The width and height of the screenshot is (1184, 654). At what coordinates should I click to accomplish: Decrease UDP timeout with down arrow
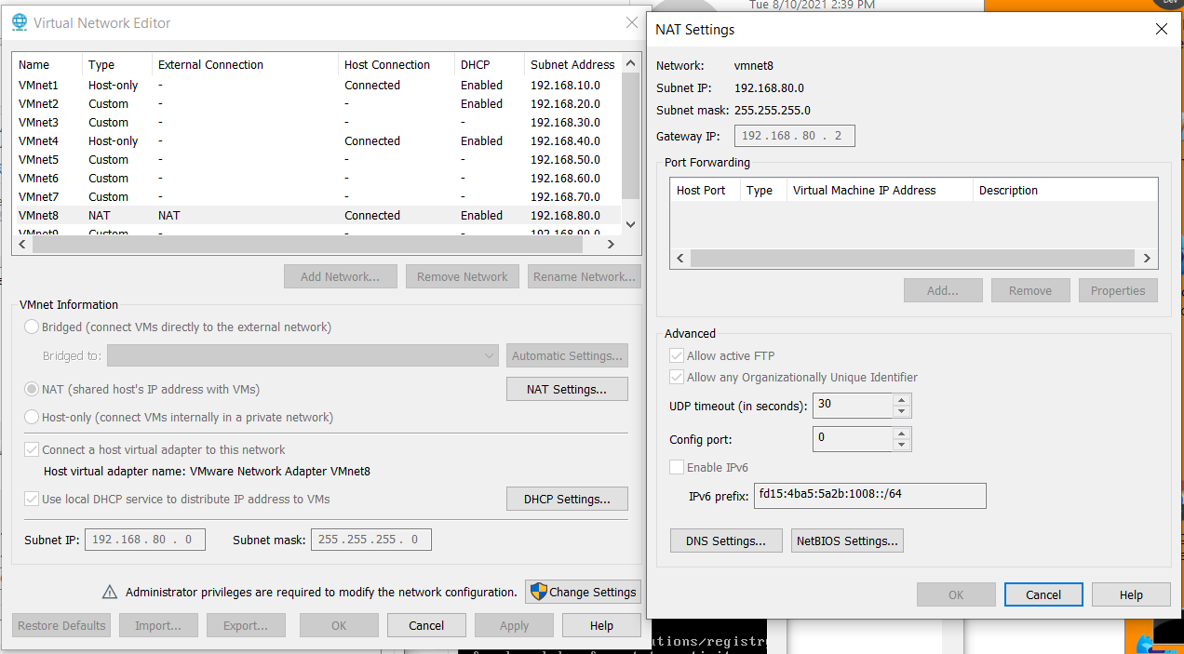point(901,411)
